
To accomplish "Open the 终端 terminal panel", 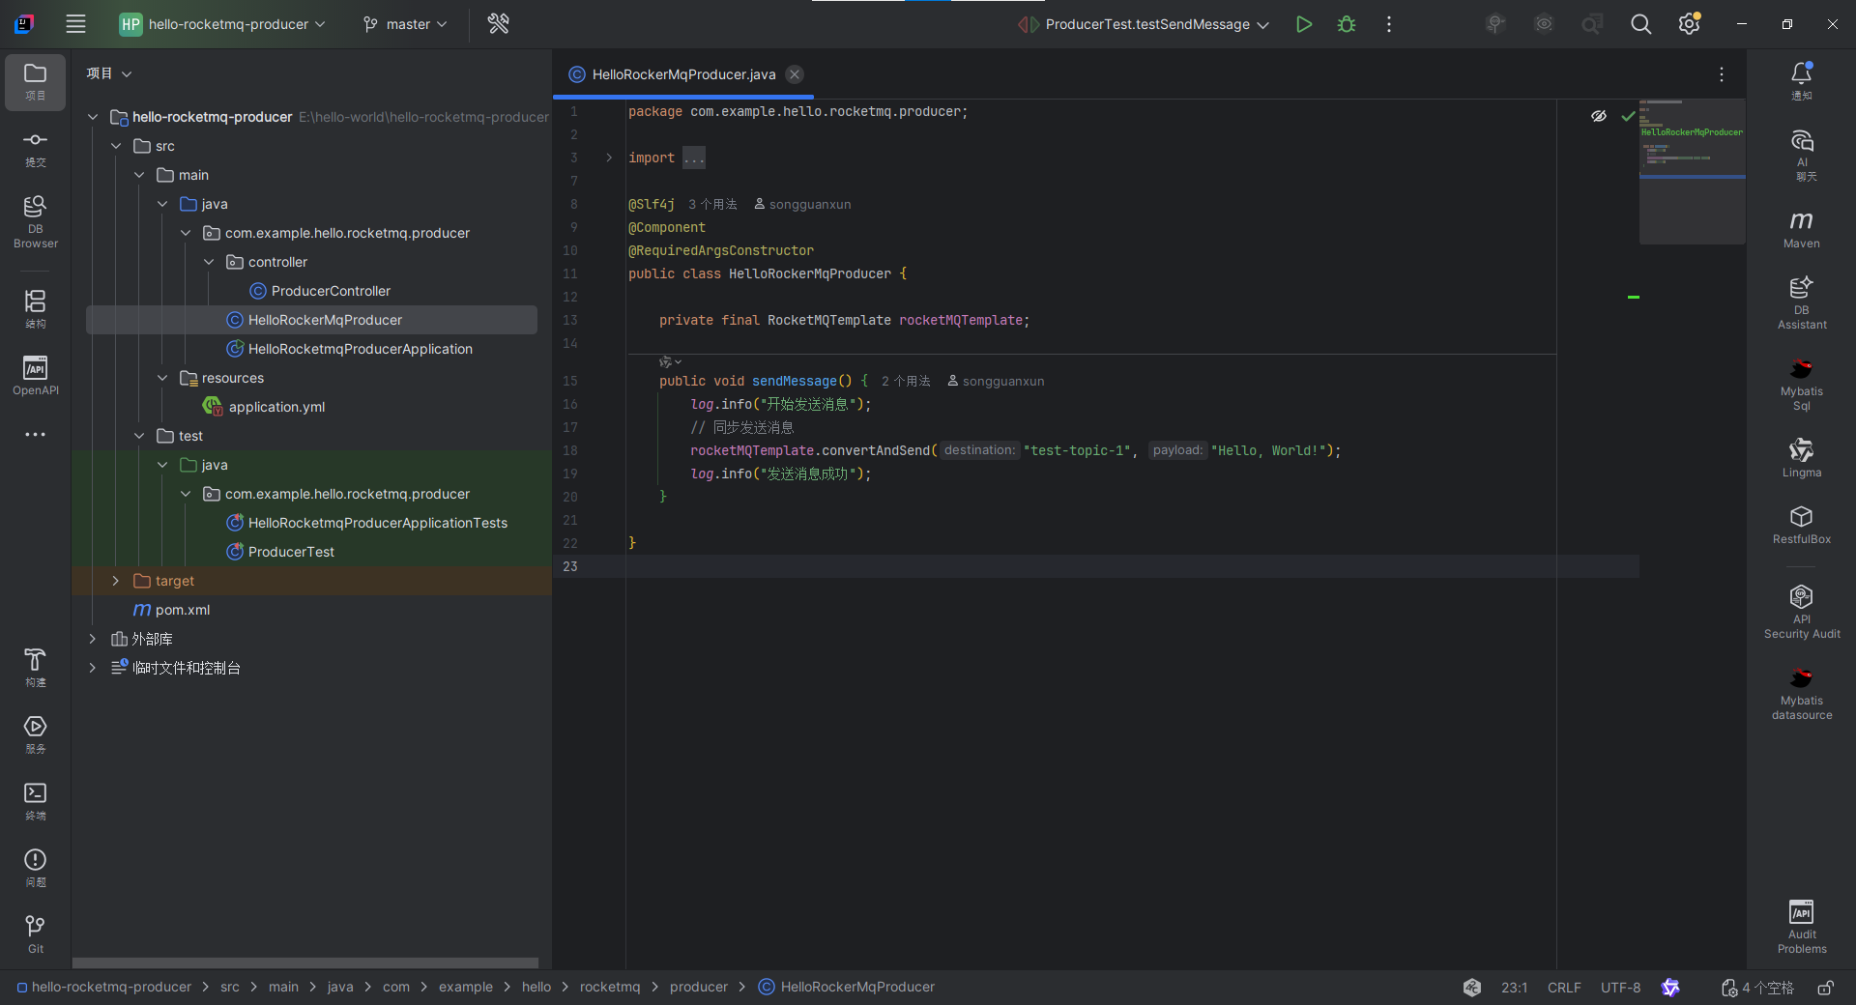I will [x=35, y=800].
